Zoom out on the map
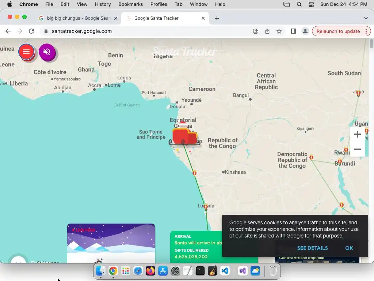This screenshot has width=374, height=281. [357, 149]
